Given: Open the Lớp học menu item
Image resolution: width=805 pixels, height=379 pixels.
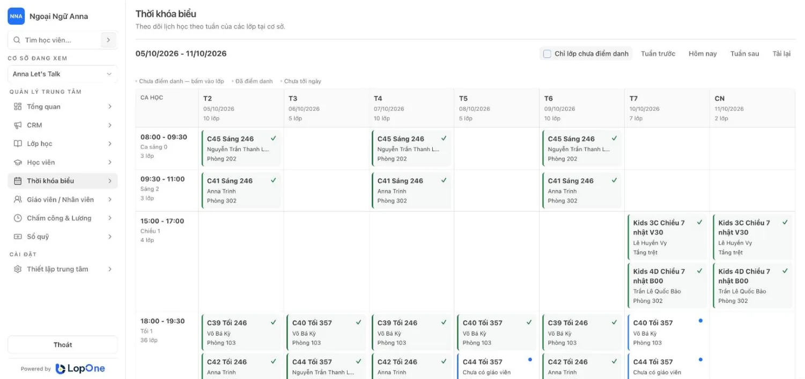Looking at the screenshot, I should pos(63,143).
